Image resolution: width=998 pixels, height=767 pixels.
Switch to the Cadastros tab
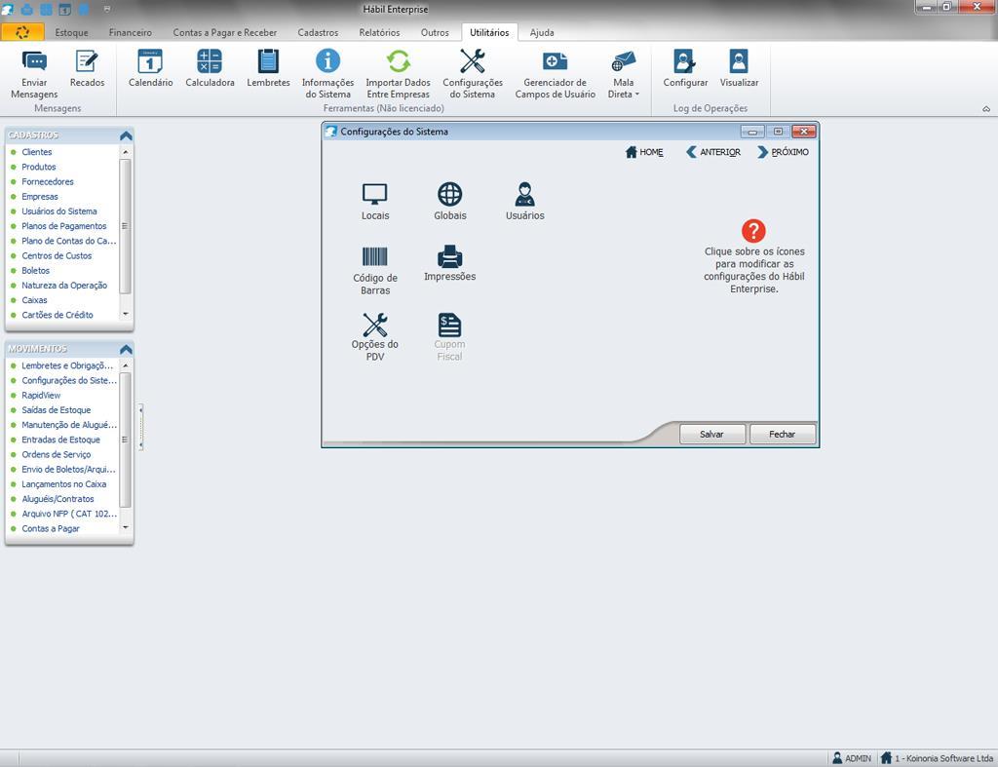pyautogui.click(x=319, y=32)
